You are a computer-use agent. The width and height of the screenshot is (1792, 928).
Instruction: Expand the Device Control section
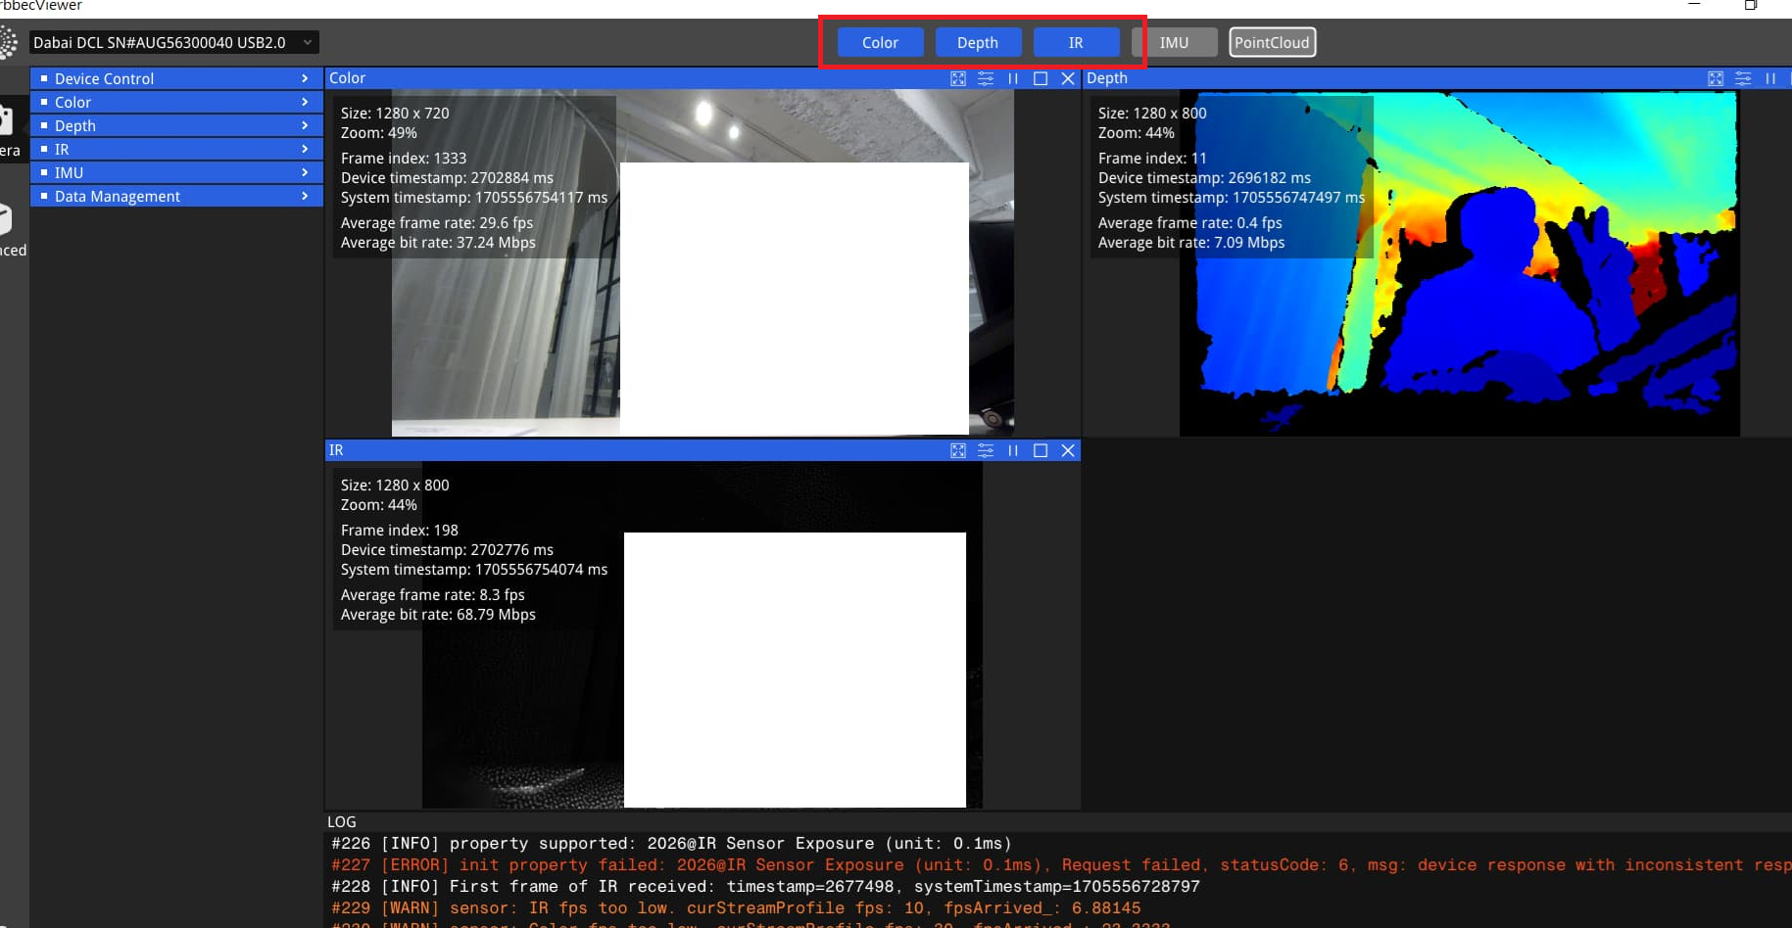point(176,78)
